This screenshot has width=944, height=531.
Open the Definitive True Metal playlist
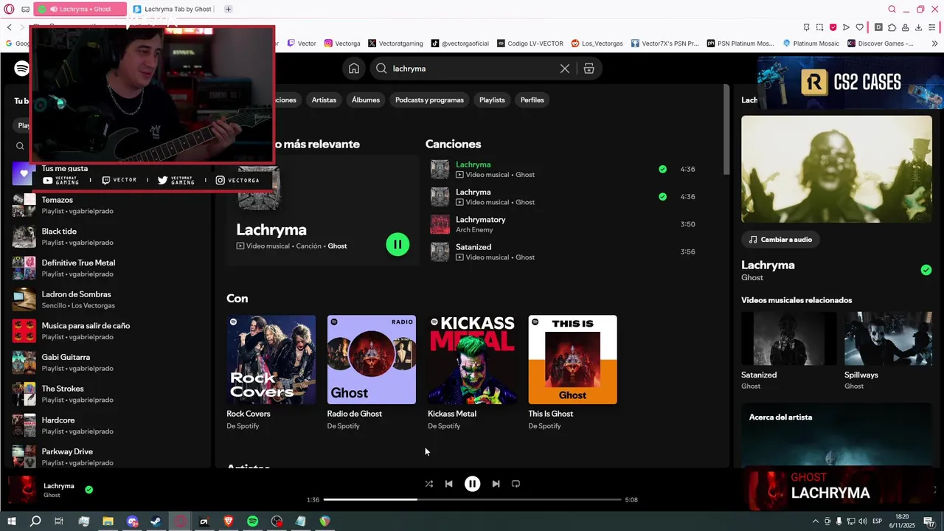pos(107,268)
